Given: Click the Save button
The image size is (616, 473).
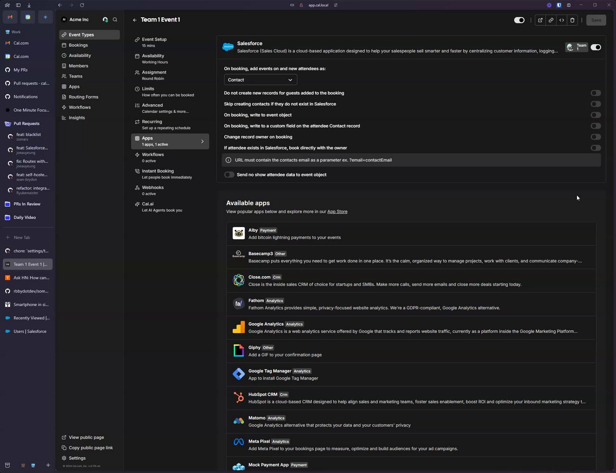Looking at the screenshot, I should (596, 20).
